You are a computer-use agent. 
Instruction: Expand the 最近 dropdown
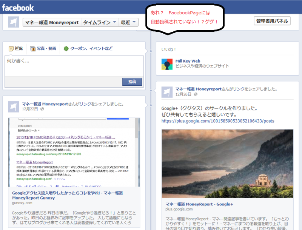pos(128,22)
